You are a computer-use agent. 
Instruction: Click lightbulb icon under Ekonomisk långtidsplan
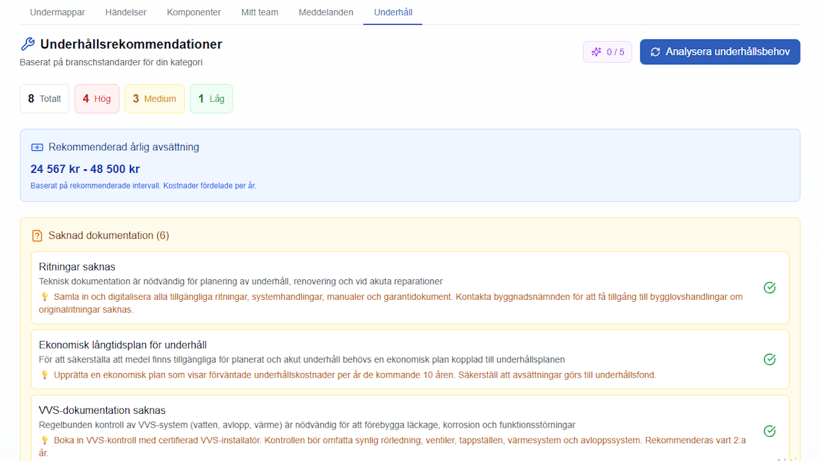(x=45, y=375)
